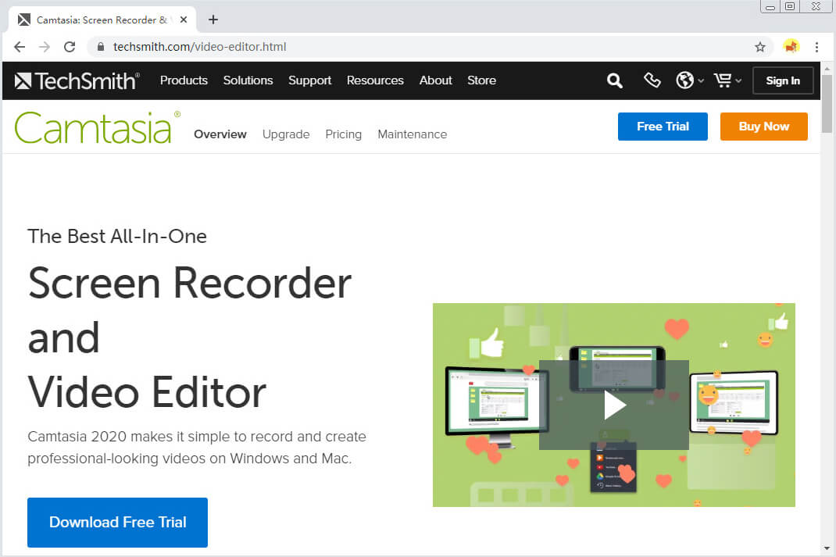Select the Maintenance tab
The height and width of the screenshot is (557, 836).
[412, 134]
